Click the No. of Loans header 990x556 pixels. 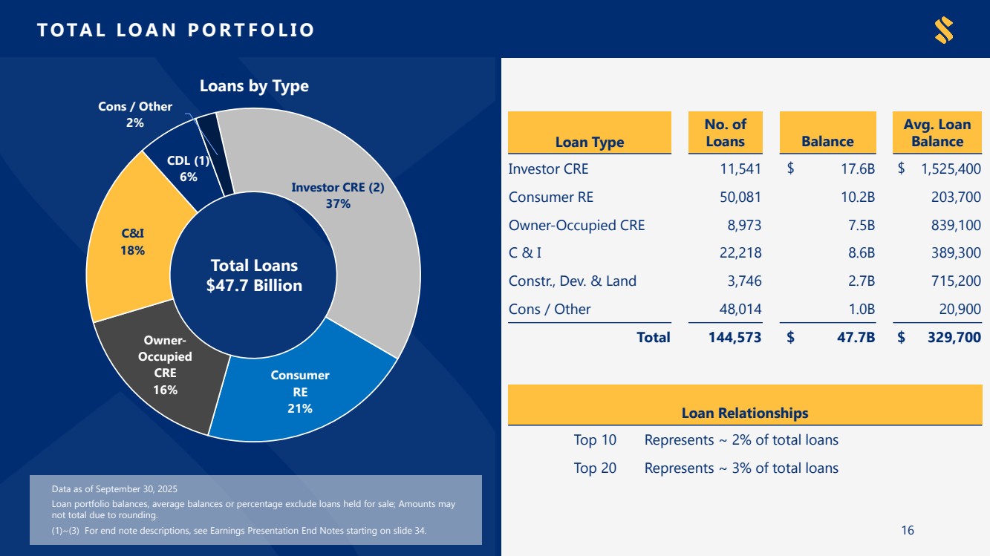click(x=725, y=134)
